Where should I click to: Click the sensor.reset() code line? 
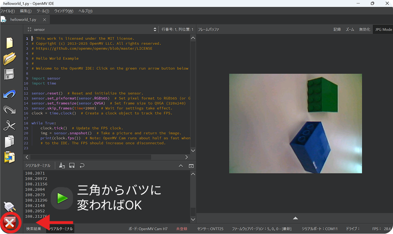[88, 93]
